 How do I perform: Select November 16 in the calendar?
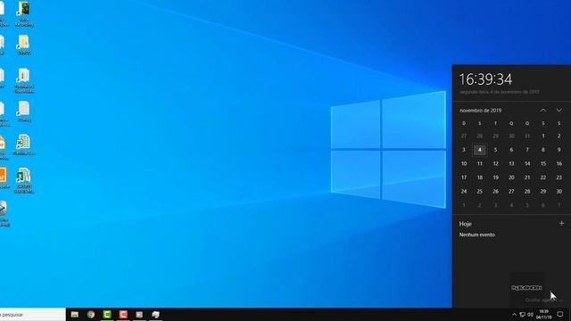coord(559,164)
